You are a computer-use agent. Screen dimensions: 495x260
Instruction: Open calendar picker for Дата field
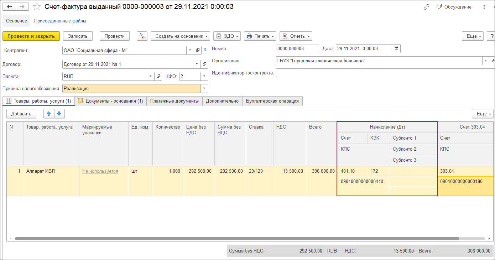click(396, 48)
